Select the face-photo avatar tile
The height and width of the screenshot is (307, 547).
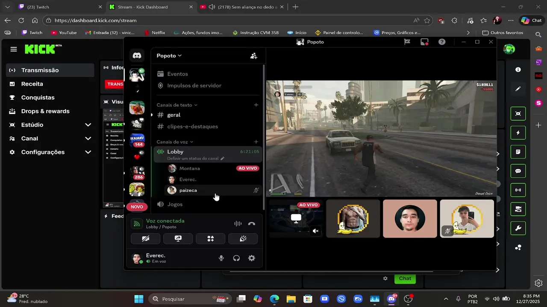click(x=410, y=219)
